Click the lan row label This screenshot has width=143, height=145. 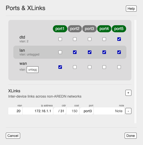tap(22, 50)
